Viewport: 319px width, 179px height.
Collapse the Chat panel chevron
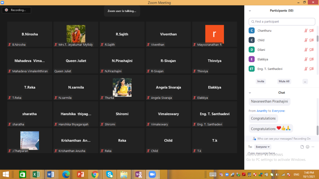[x=250, y=93]
